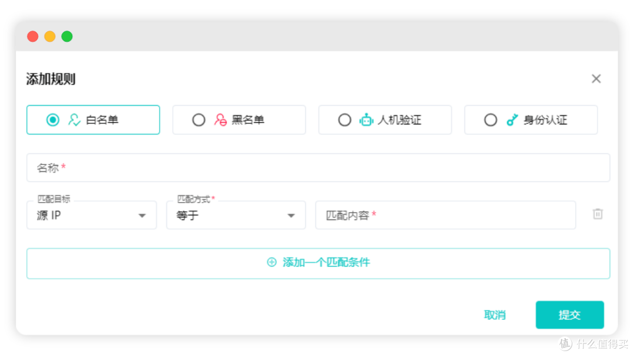Delete match condition with trash icon
This screenshot has width=634, height=357.
click(598, 214)
